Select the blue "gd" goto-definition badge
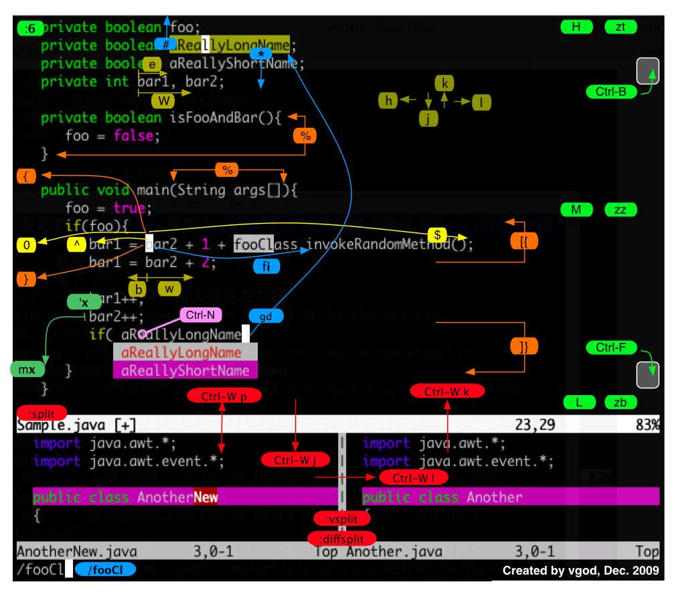Screen dimensions: 675x592 [x=266, y=315]
